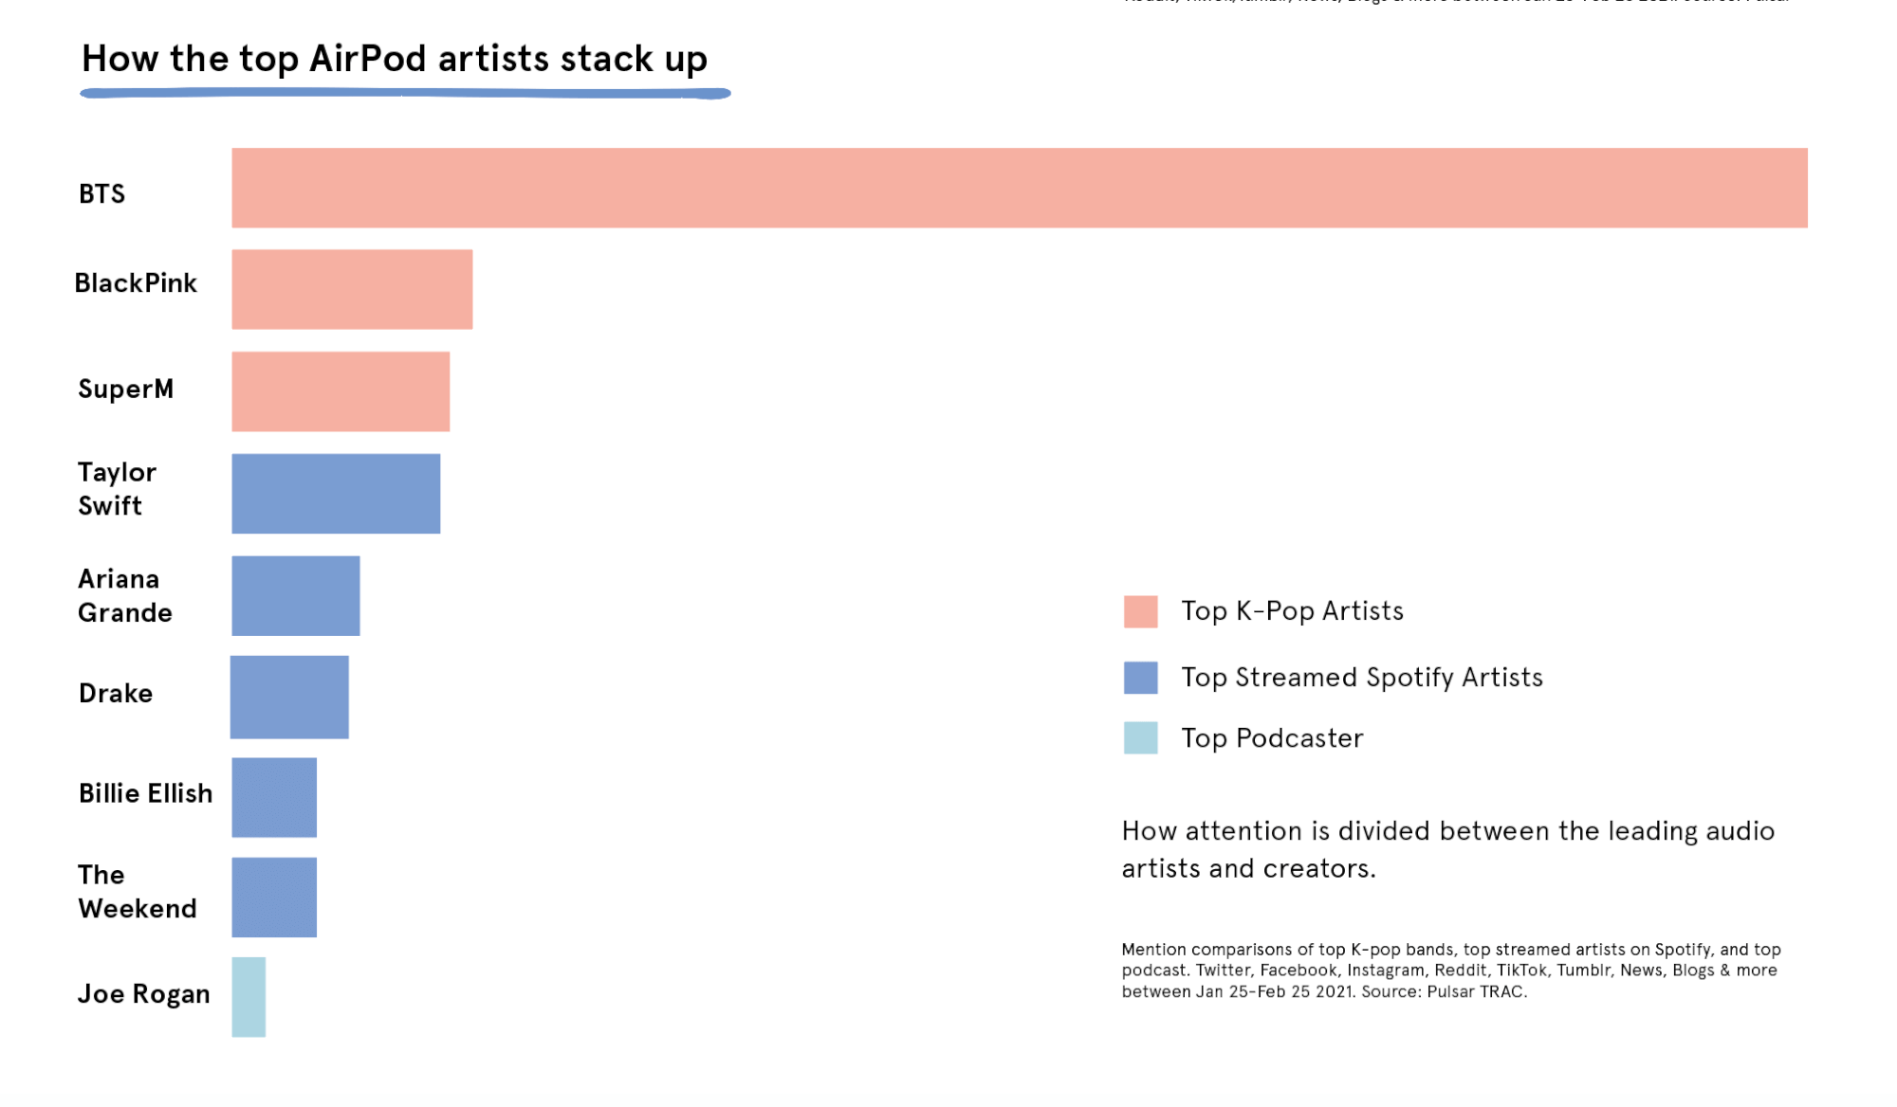Click the "Top Streamed Spotify Artists" legend label

coord(1362,678)
